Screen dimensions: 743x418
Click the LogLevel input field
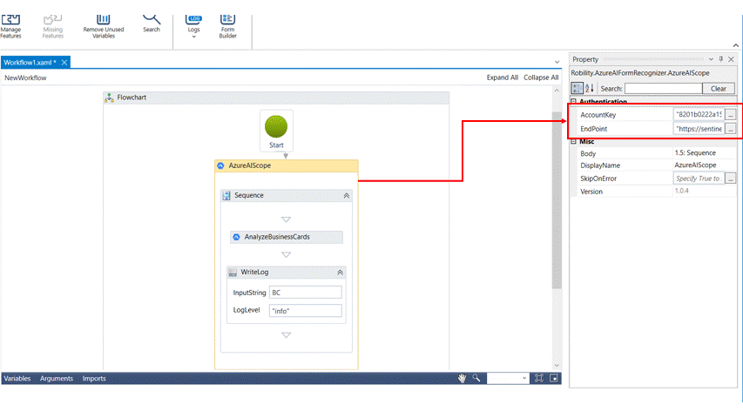tap(305, 310)
